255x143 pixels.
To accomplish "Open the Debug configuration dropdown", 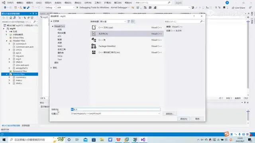I will pyautogui.click(x=50, y=8).
